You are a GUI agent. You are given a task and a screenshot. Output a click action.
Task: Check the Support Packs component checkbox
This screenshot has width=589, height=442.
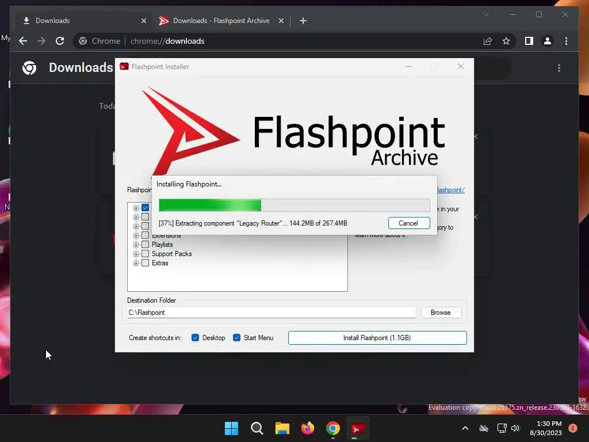(146, 254)
